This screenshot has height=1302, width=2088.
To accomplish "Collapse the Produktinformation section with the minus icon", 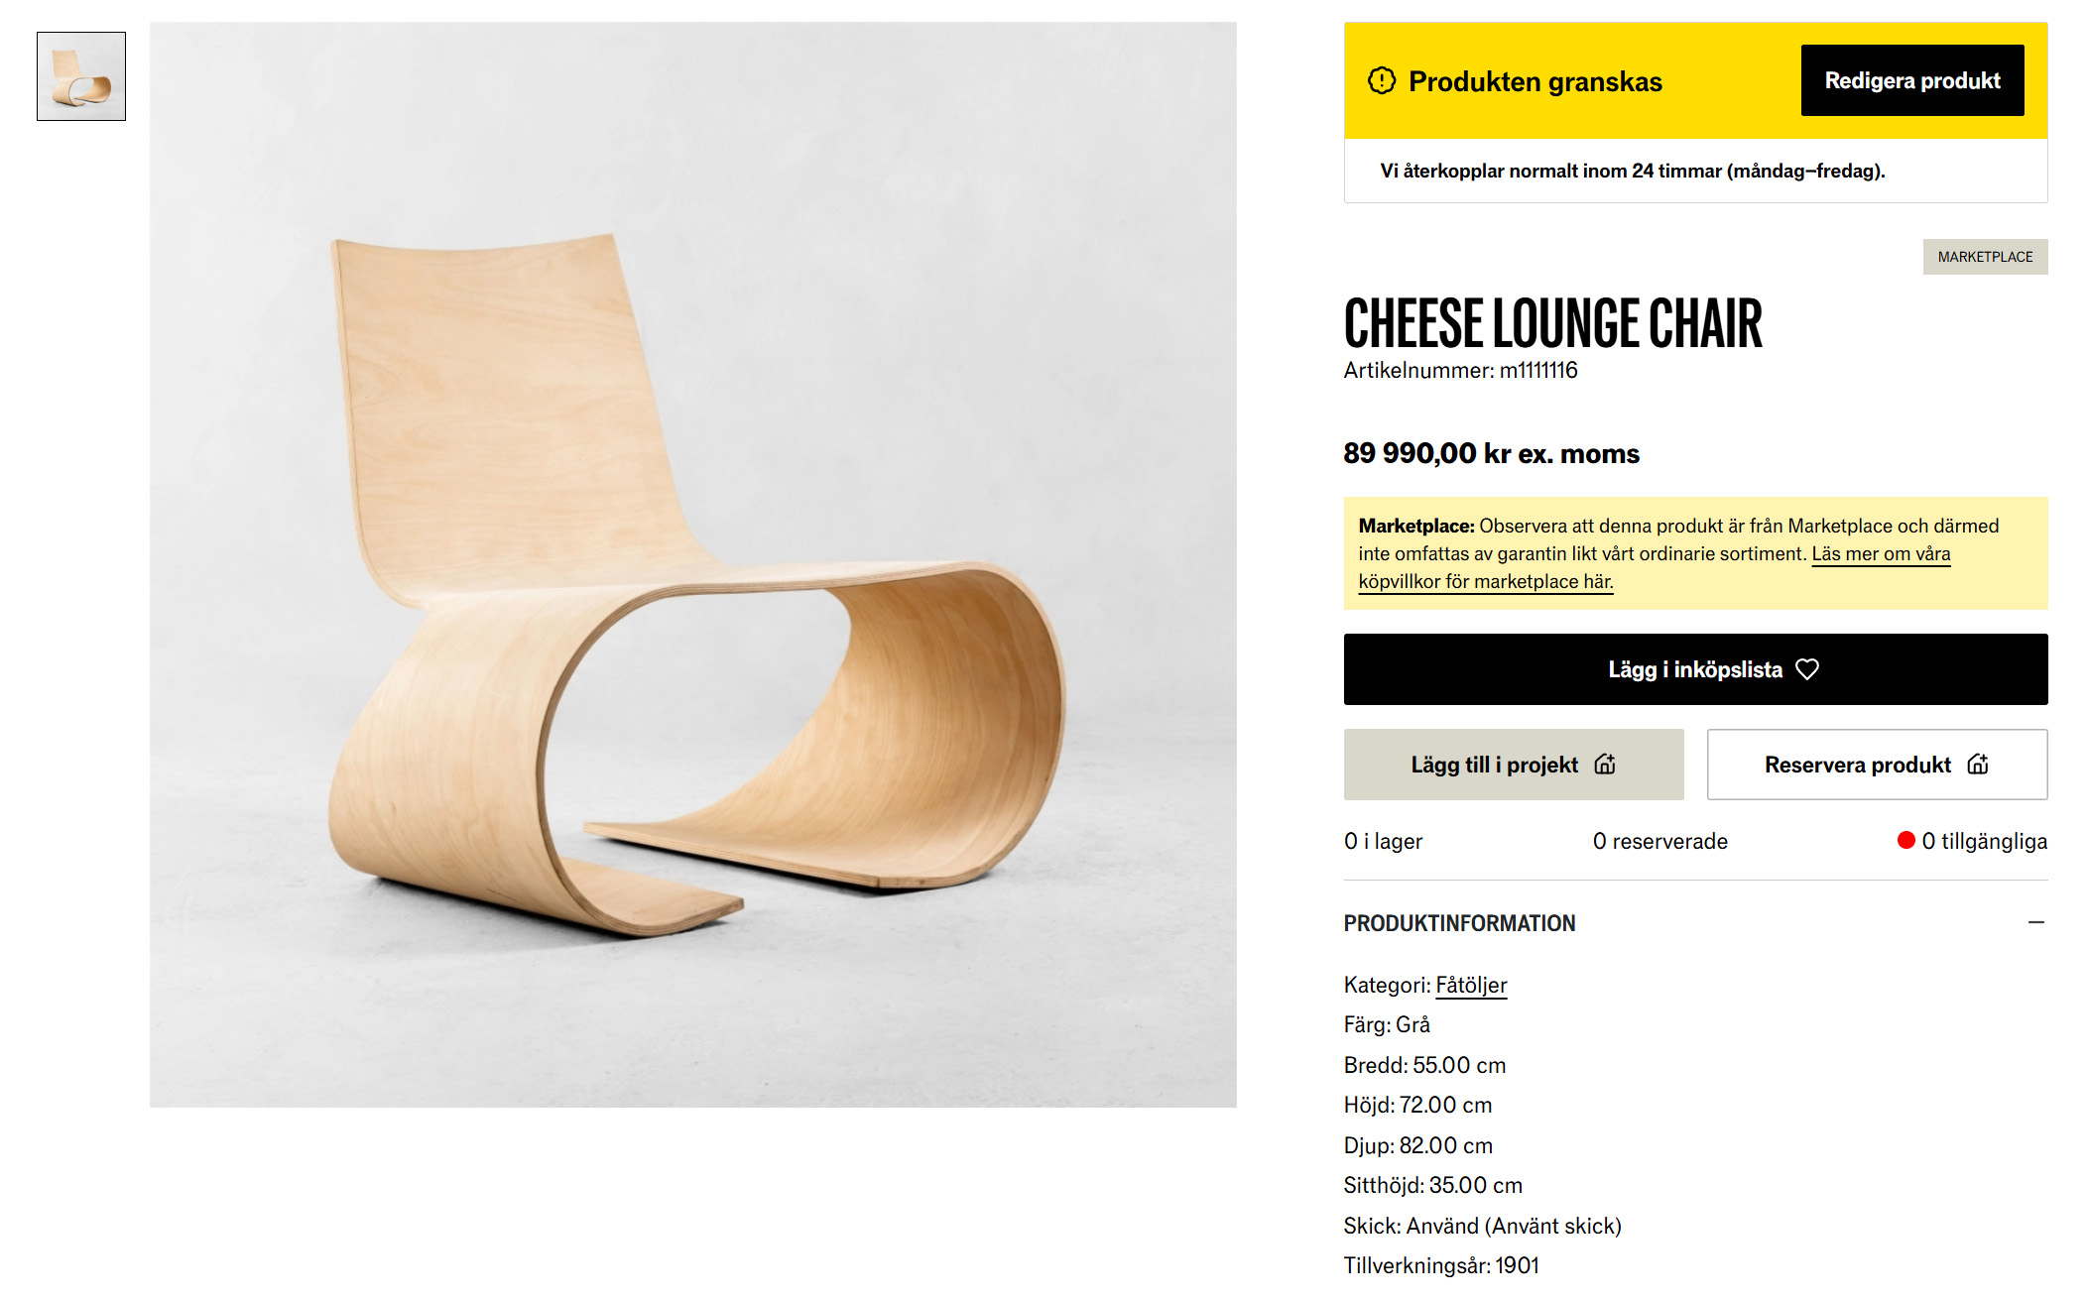I will point(2035,922).
